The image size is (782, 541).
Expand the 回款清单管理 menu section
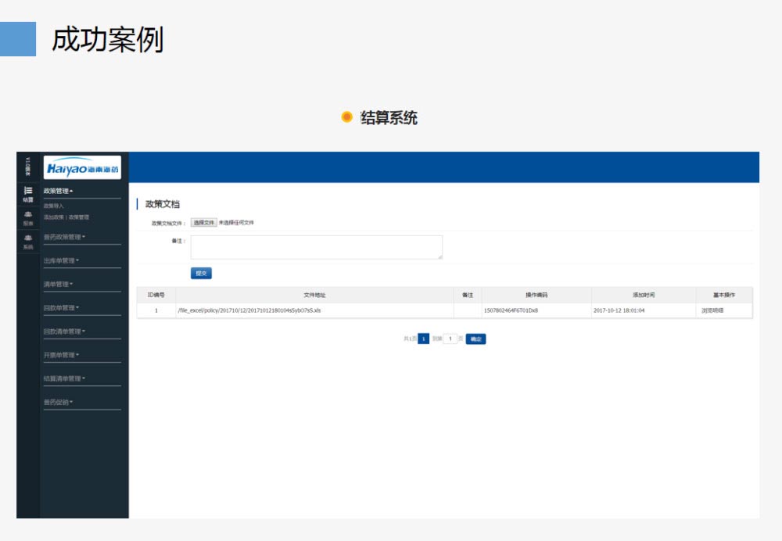coord(64,331)
